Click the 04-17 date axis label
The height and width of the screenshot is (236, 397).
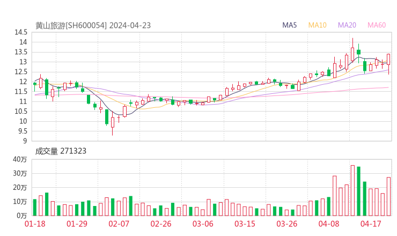[x=371, y=224]
